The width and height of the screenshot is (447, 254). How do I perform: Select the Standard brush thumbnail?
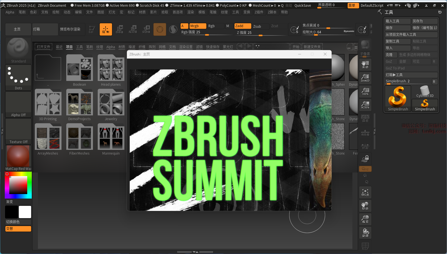[x=18, y=50]
